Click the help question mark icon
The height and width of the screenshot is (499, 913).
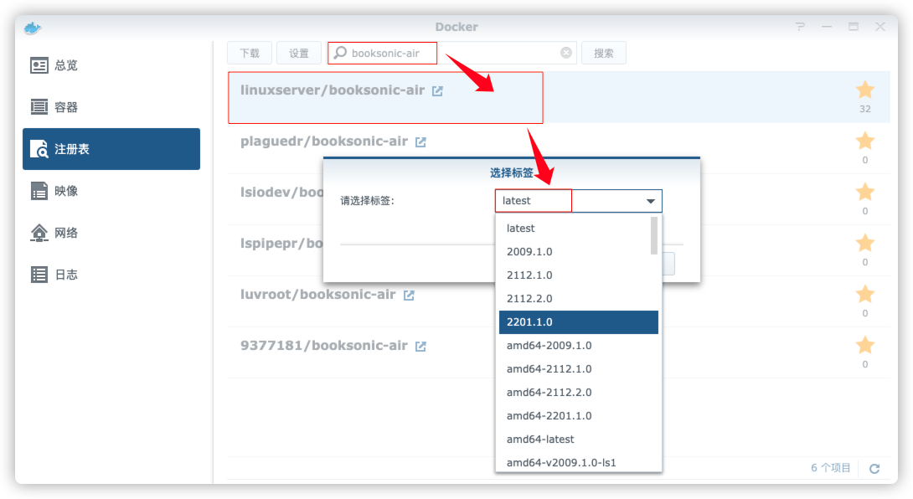[x=800, y=27]
